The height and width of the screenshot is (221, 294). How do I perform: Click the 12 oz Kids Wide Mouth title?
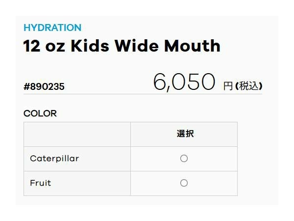click(122, 46)
